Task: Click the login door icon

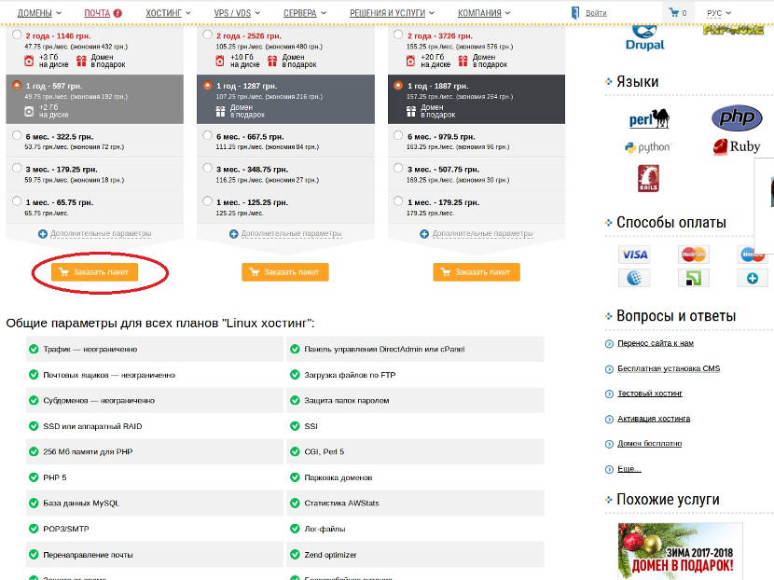Action: tap(575, 13)
